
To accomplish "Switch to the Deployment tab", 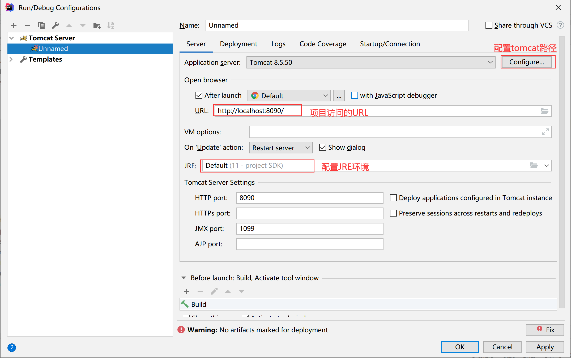I will pyautogui.click(x=238, y=44).
